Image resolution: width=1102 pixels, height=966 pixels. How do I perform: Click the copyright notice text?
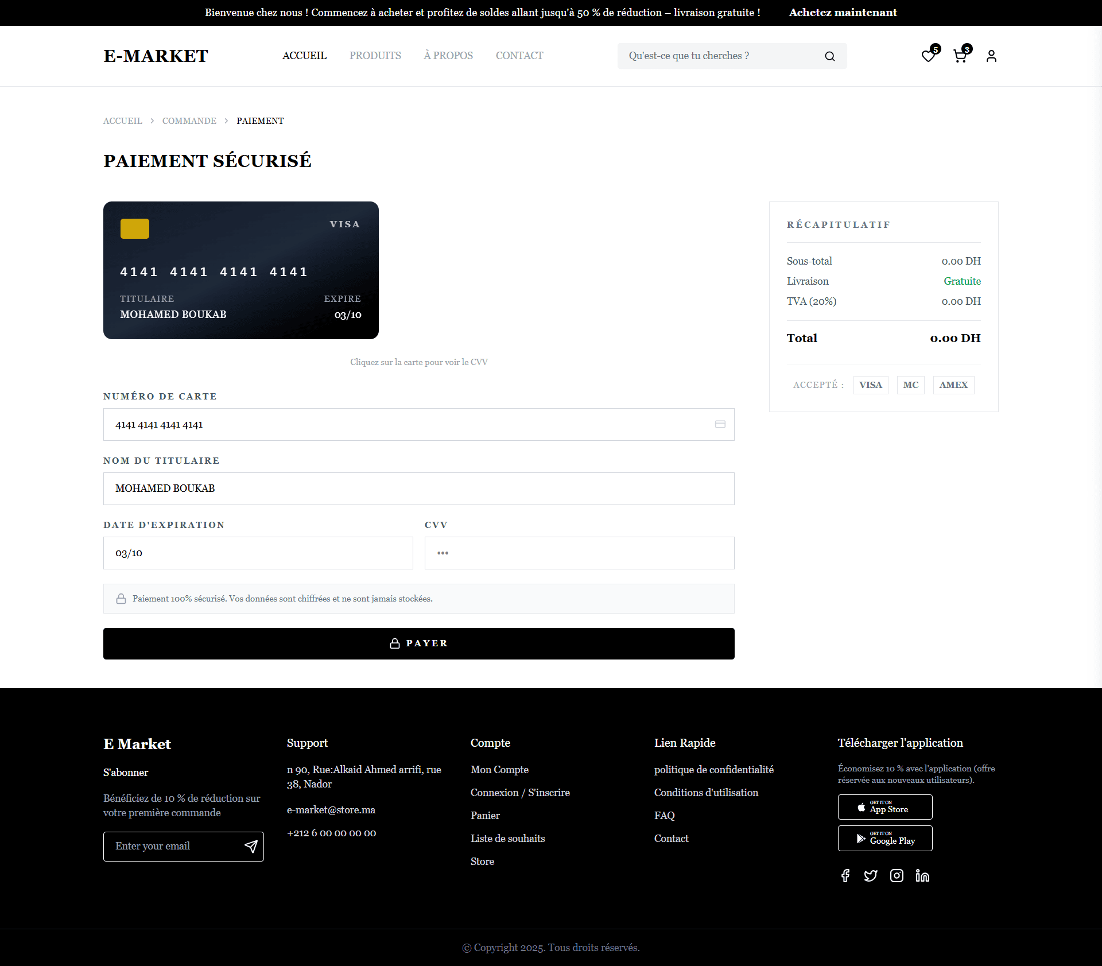tap(551, 948)
